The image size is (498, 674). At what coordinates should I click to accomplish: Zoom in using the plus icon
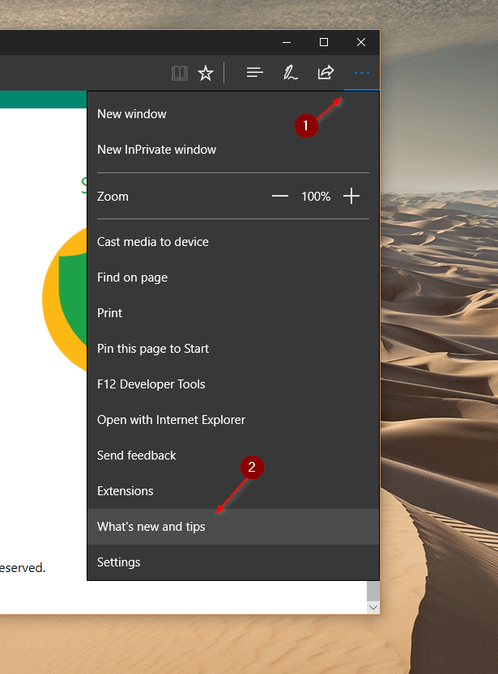[x=351, y=196]
